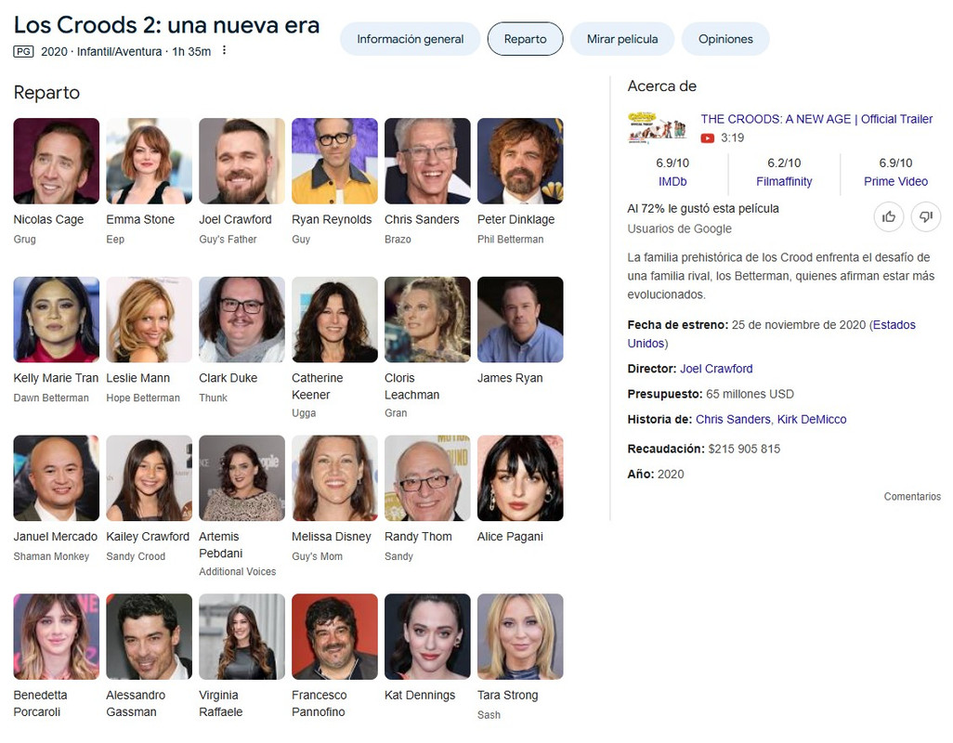Click the name text Peter Dinklage

tap(516, 219)
